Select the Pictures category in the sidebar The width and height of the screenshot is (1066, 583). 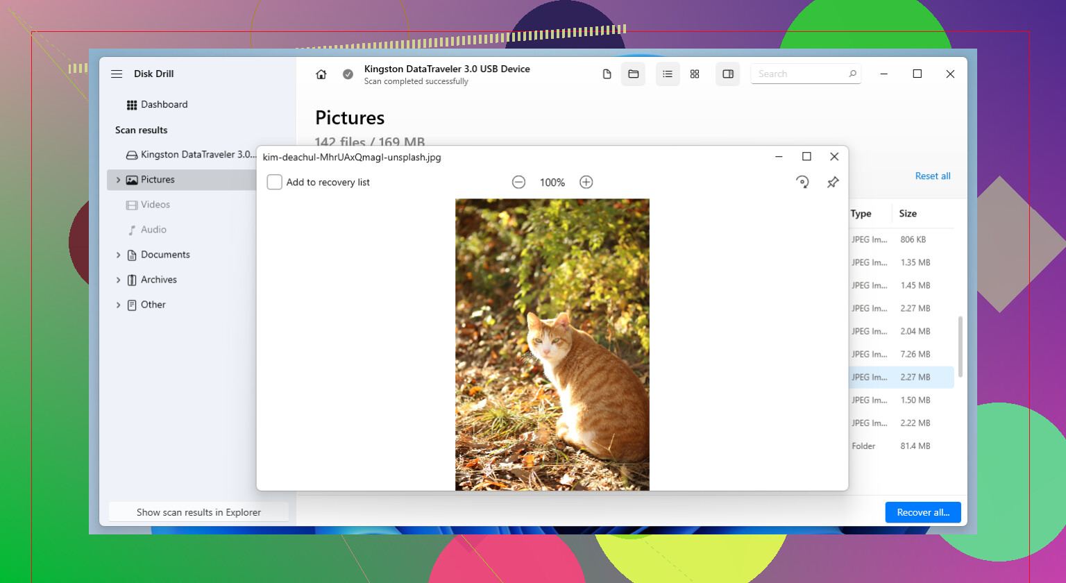(x=182, y=180)
